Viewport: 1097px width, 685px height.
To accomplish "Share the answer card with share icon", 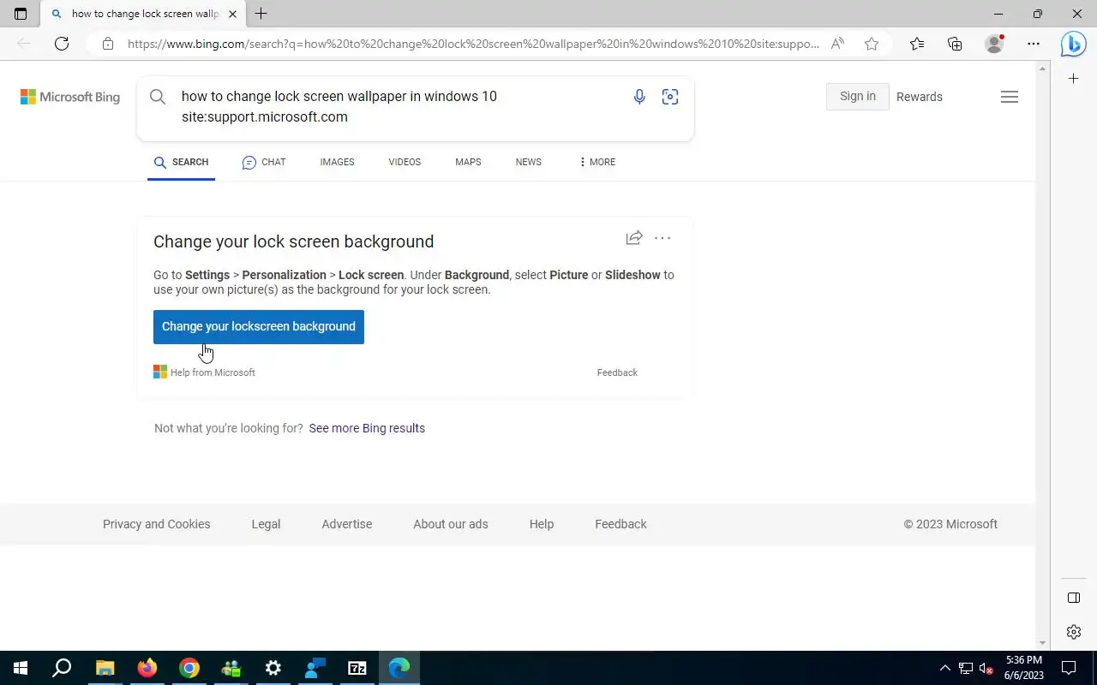I will pyautogui.click(x=634, y=238).
